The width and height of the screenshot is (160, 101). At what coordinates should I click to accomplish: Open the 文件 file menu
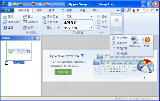(7, 10)
